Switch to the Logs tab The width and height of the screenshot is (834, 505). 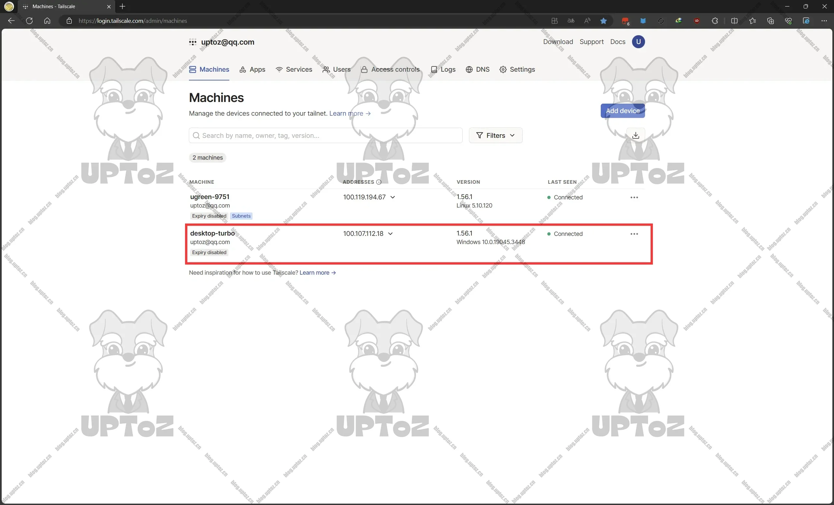pyautogui.click(x=443, y=69)
